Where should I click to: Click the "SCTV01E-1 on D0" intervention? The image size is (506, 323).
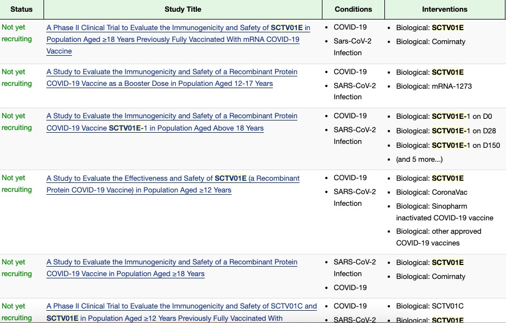click(x=444, y=117)
